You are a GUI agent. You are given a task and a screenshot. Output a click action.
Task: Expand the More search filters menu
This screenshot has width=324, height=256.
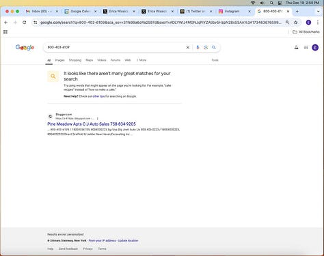click(141, 60)
